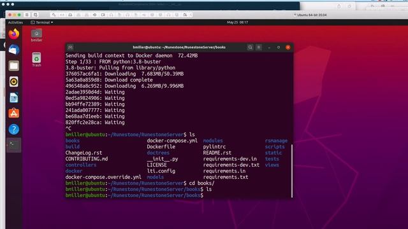Expand VM toolbar with the chevron arrow
The width and height of the screenshot is (408, 229).
(x=191, y=15)
